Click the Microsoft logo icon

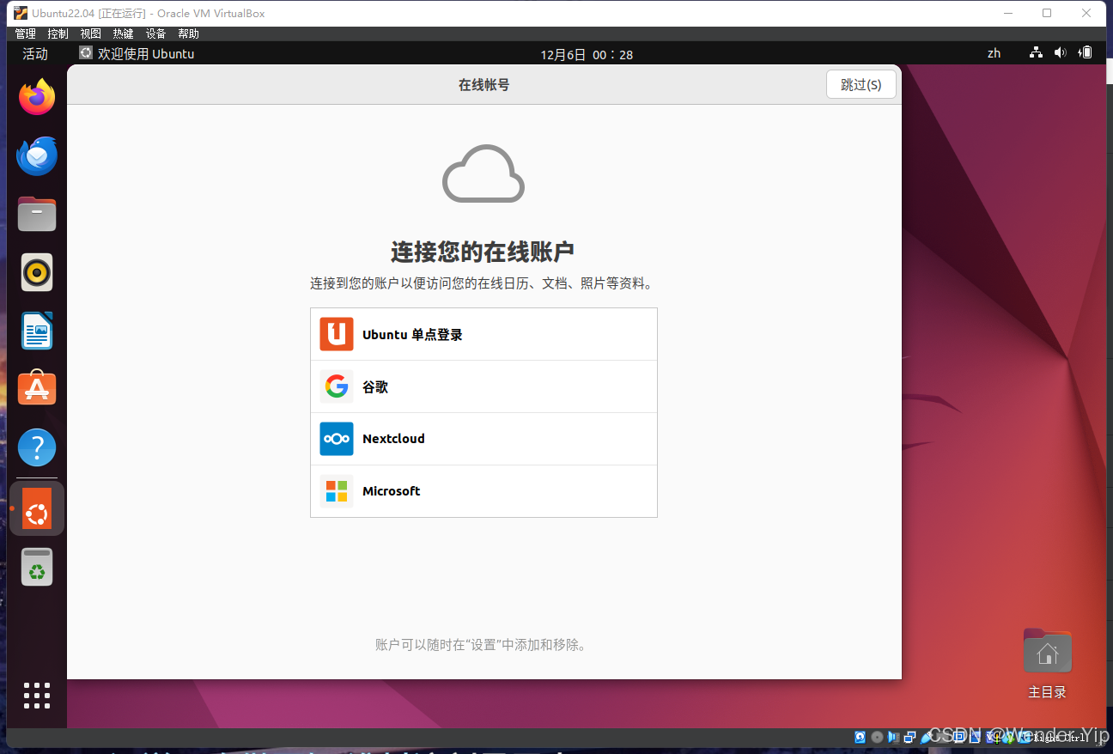click(337, 491)
